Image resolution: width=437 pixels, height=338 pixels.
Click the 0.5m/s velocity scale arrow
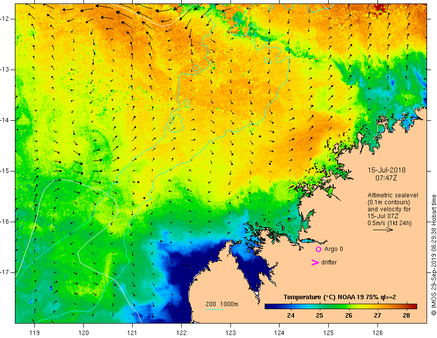point(383,230)
